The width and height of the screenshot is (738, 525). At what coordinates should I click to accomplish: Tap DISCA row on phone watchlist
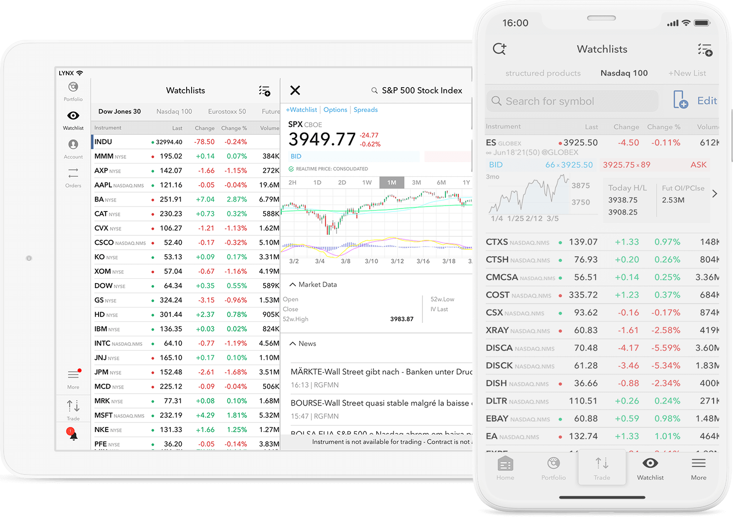602,348
